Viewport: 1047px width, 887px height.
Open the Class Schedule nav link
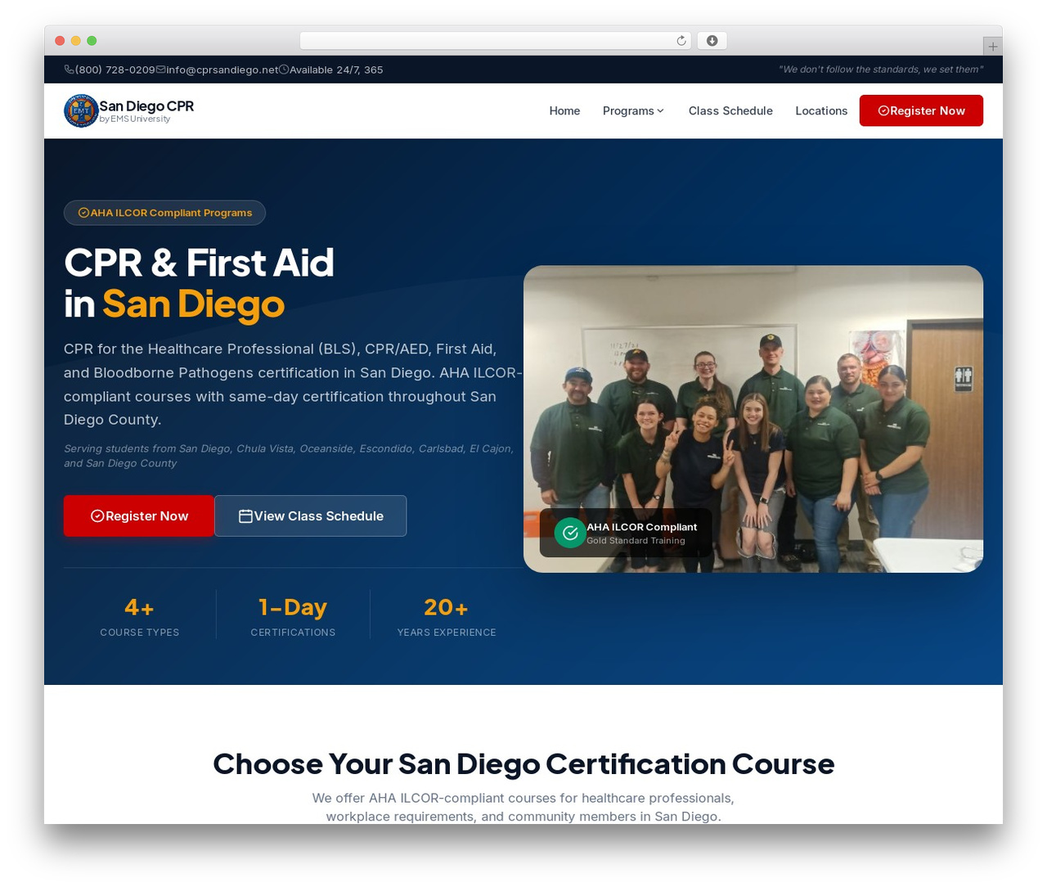coord(730,110)
